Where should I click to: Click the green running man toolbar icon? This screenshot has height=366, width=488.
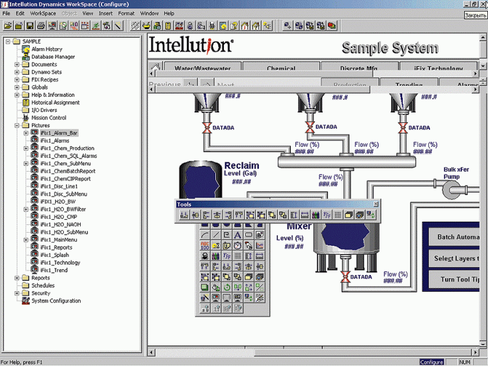[96, 25]
